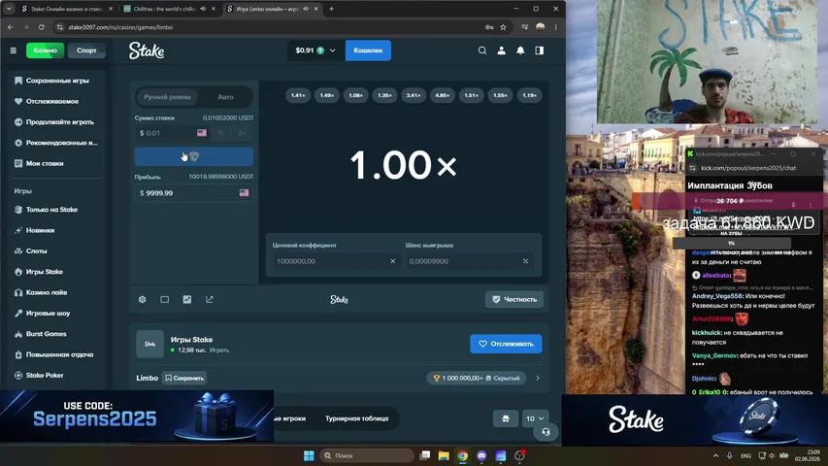Screen dimensions: 828x466
Task: Open Discord from the taskbar
Action: coord(481,455)
